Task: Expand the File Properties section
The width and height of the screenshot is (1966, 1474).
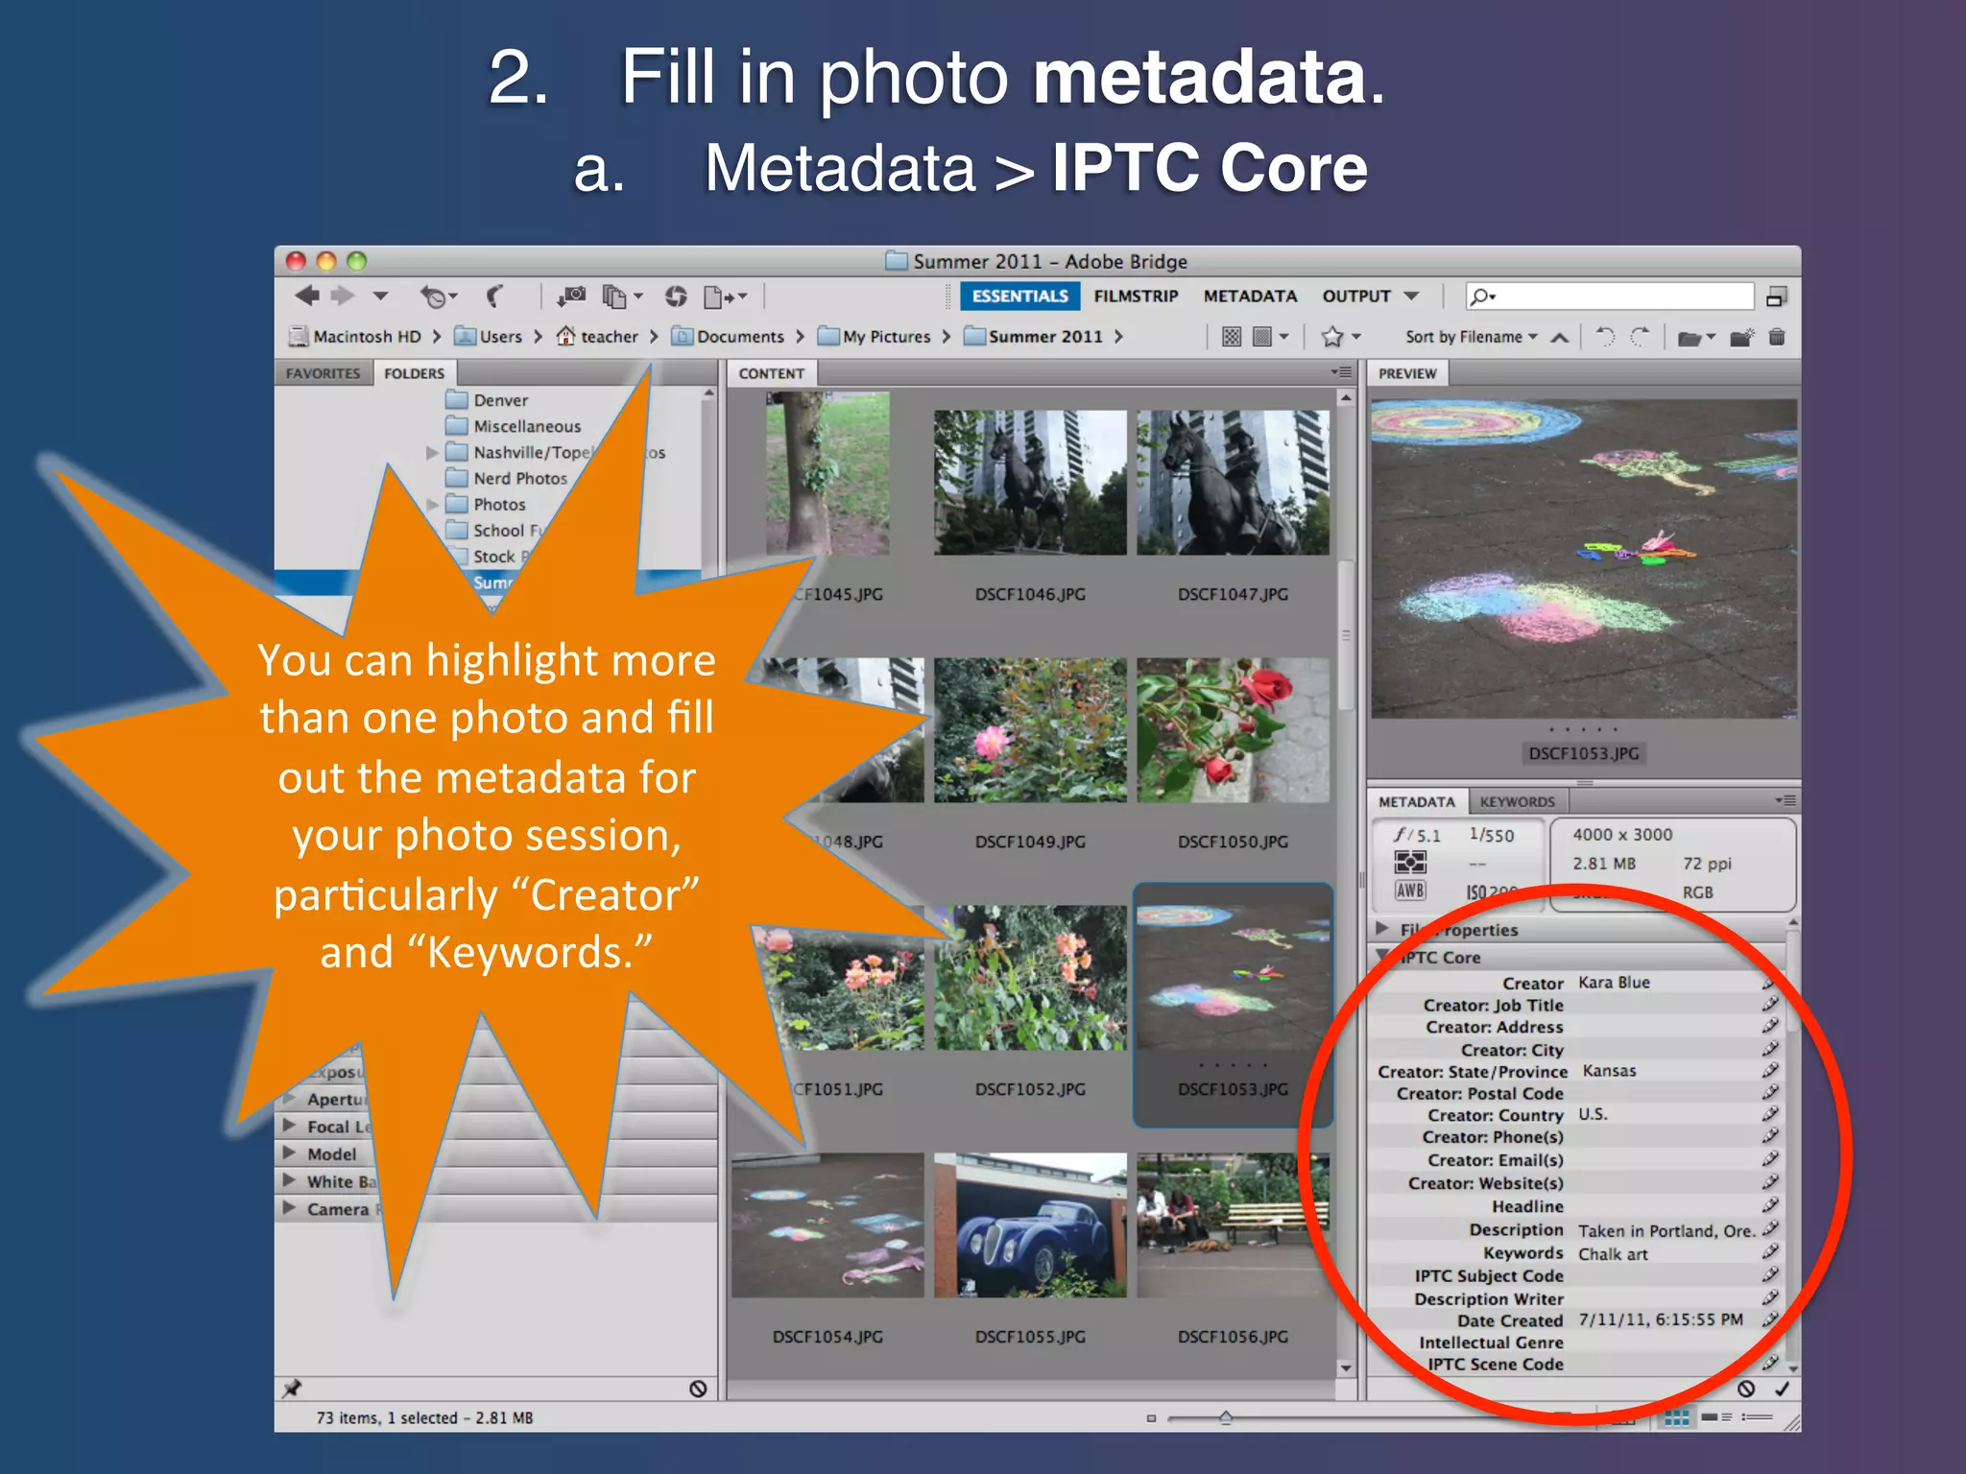Action: tap(1382, 929)
